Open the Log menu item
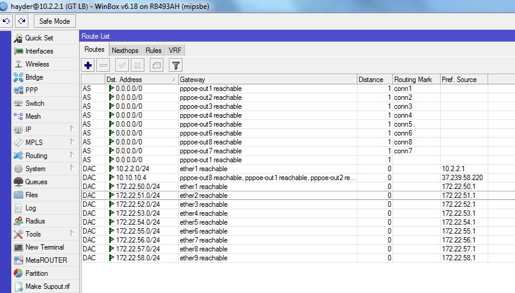This screenshot has width=515, height=293. click(45, 208)
